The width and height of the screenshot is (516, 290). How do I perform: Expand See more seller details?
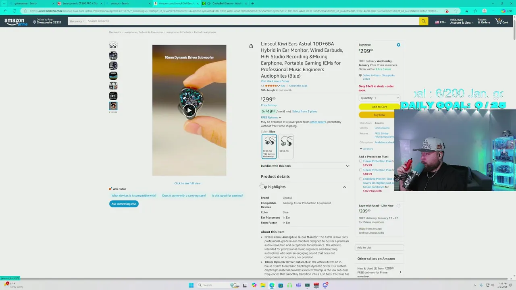pos(366,149)
